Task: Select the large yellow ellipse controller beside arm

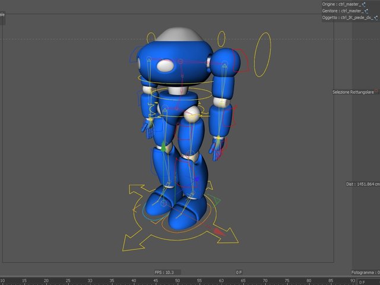Action: (x=262, y=55)
